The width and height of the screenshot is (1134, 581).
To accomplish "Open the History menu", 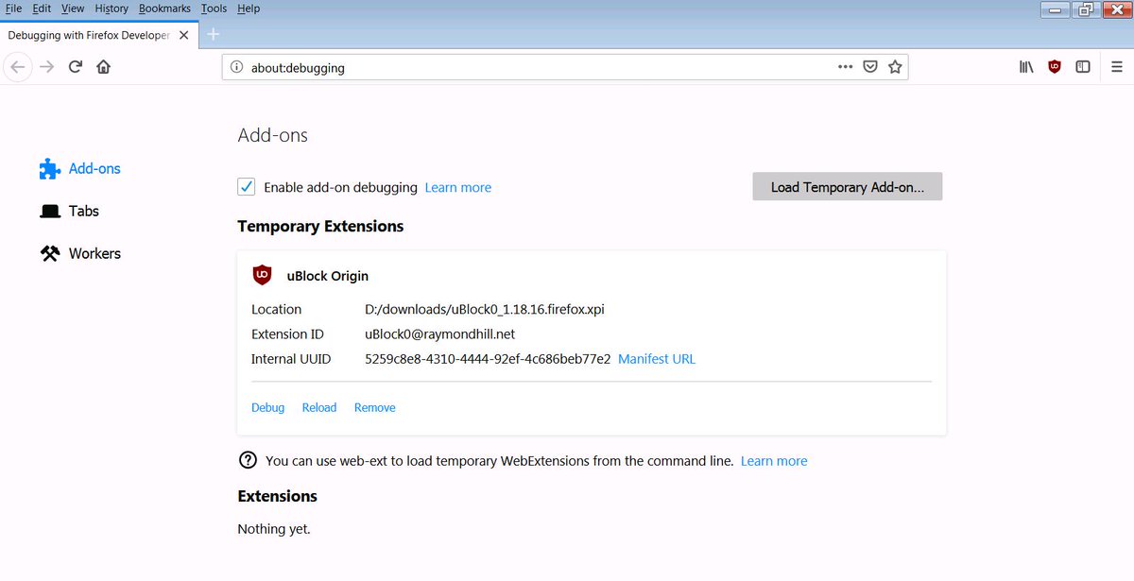I will [112, 9].
